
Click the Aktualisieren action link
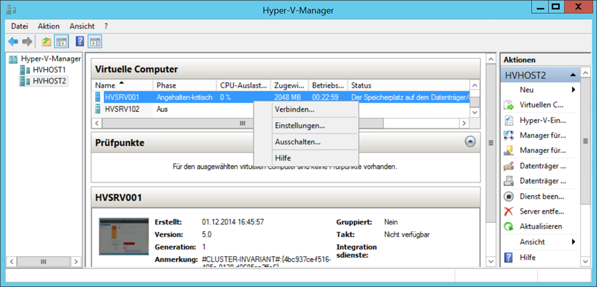pos(540,227)
